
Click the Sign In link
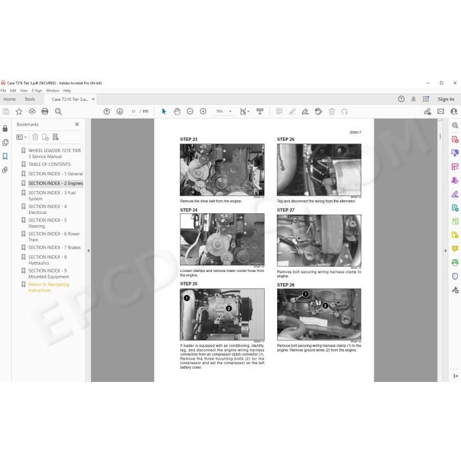446,99
